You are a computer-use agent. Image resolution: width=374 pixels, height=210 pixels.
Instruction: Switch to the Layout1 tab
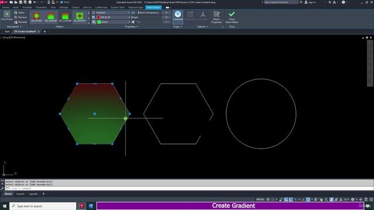[20, 194]
